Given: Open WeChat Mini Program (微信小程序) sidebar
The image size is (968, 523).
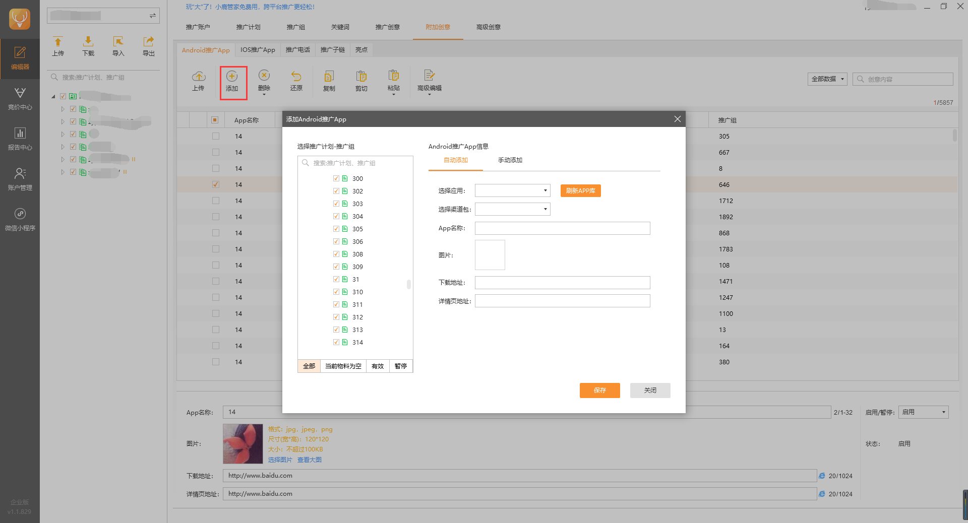Looking at the screenshot, I should 20,220.
